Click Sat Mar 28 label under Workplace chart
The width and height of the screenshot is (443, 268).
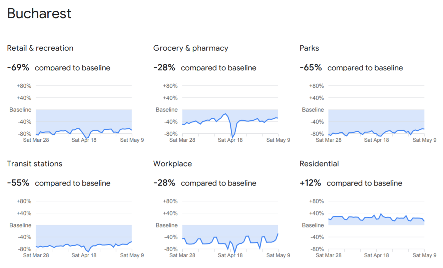pos(182,255)
